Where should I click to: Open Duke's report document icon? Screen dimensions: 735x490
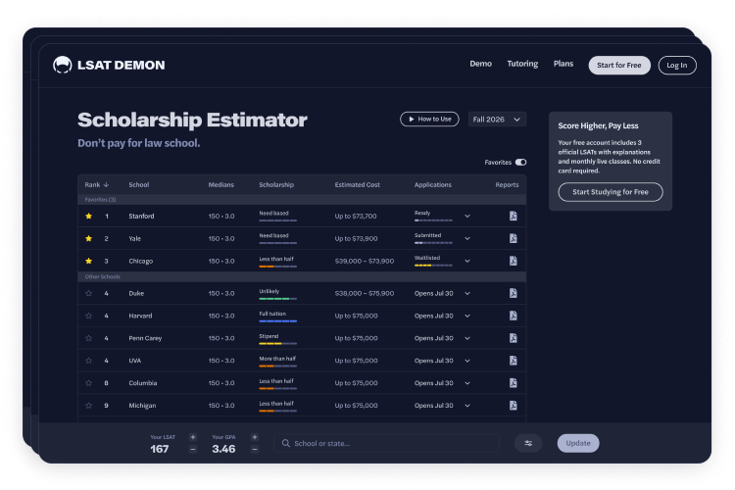pyautogui.click(x=514, y=293)
